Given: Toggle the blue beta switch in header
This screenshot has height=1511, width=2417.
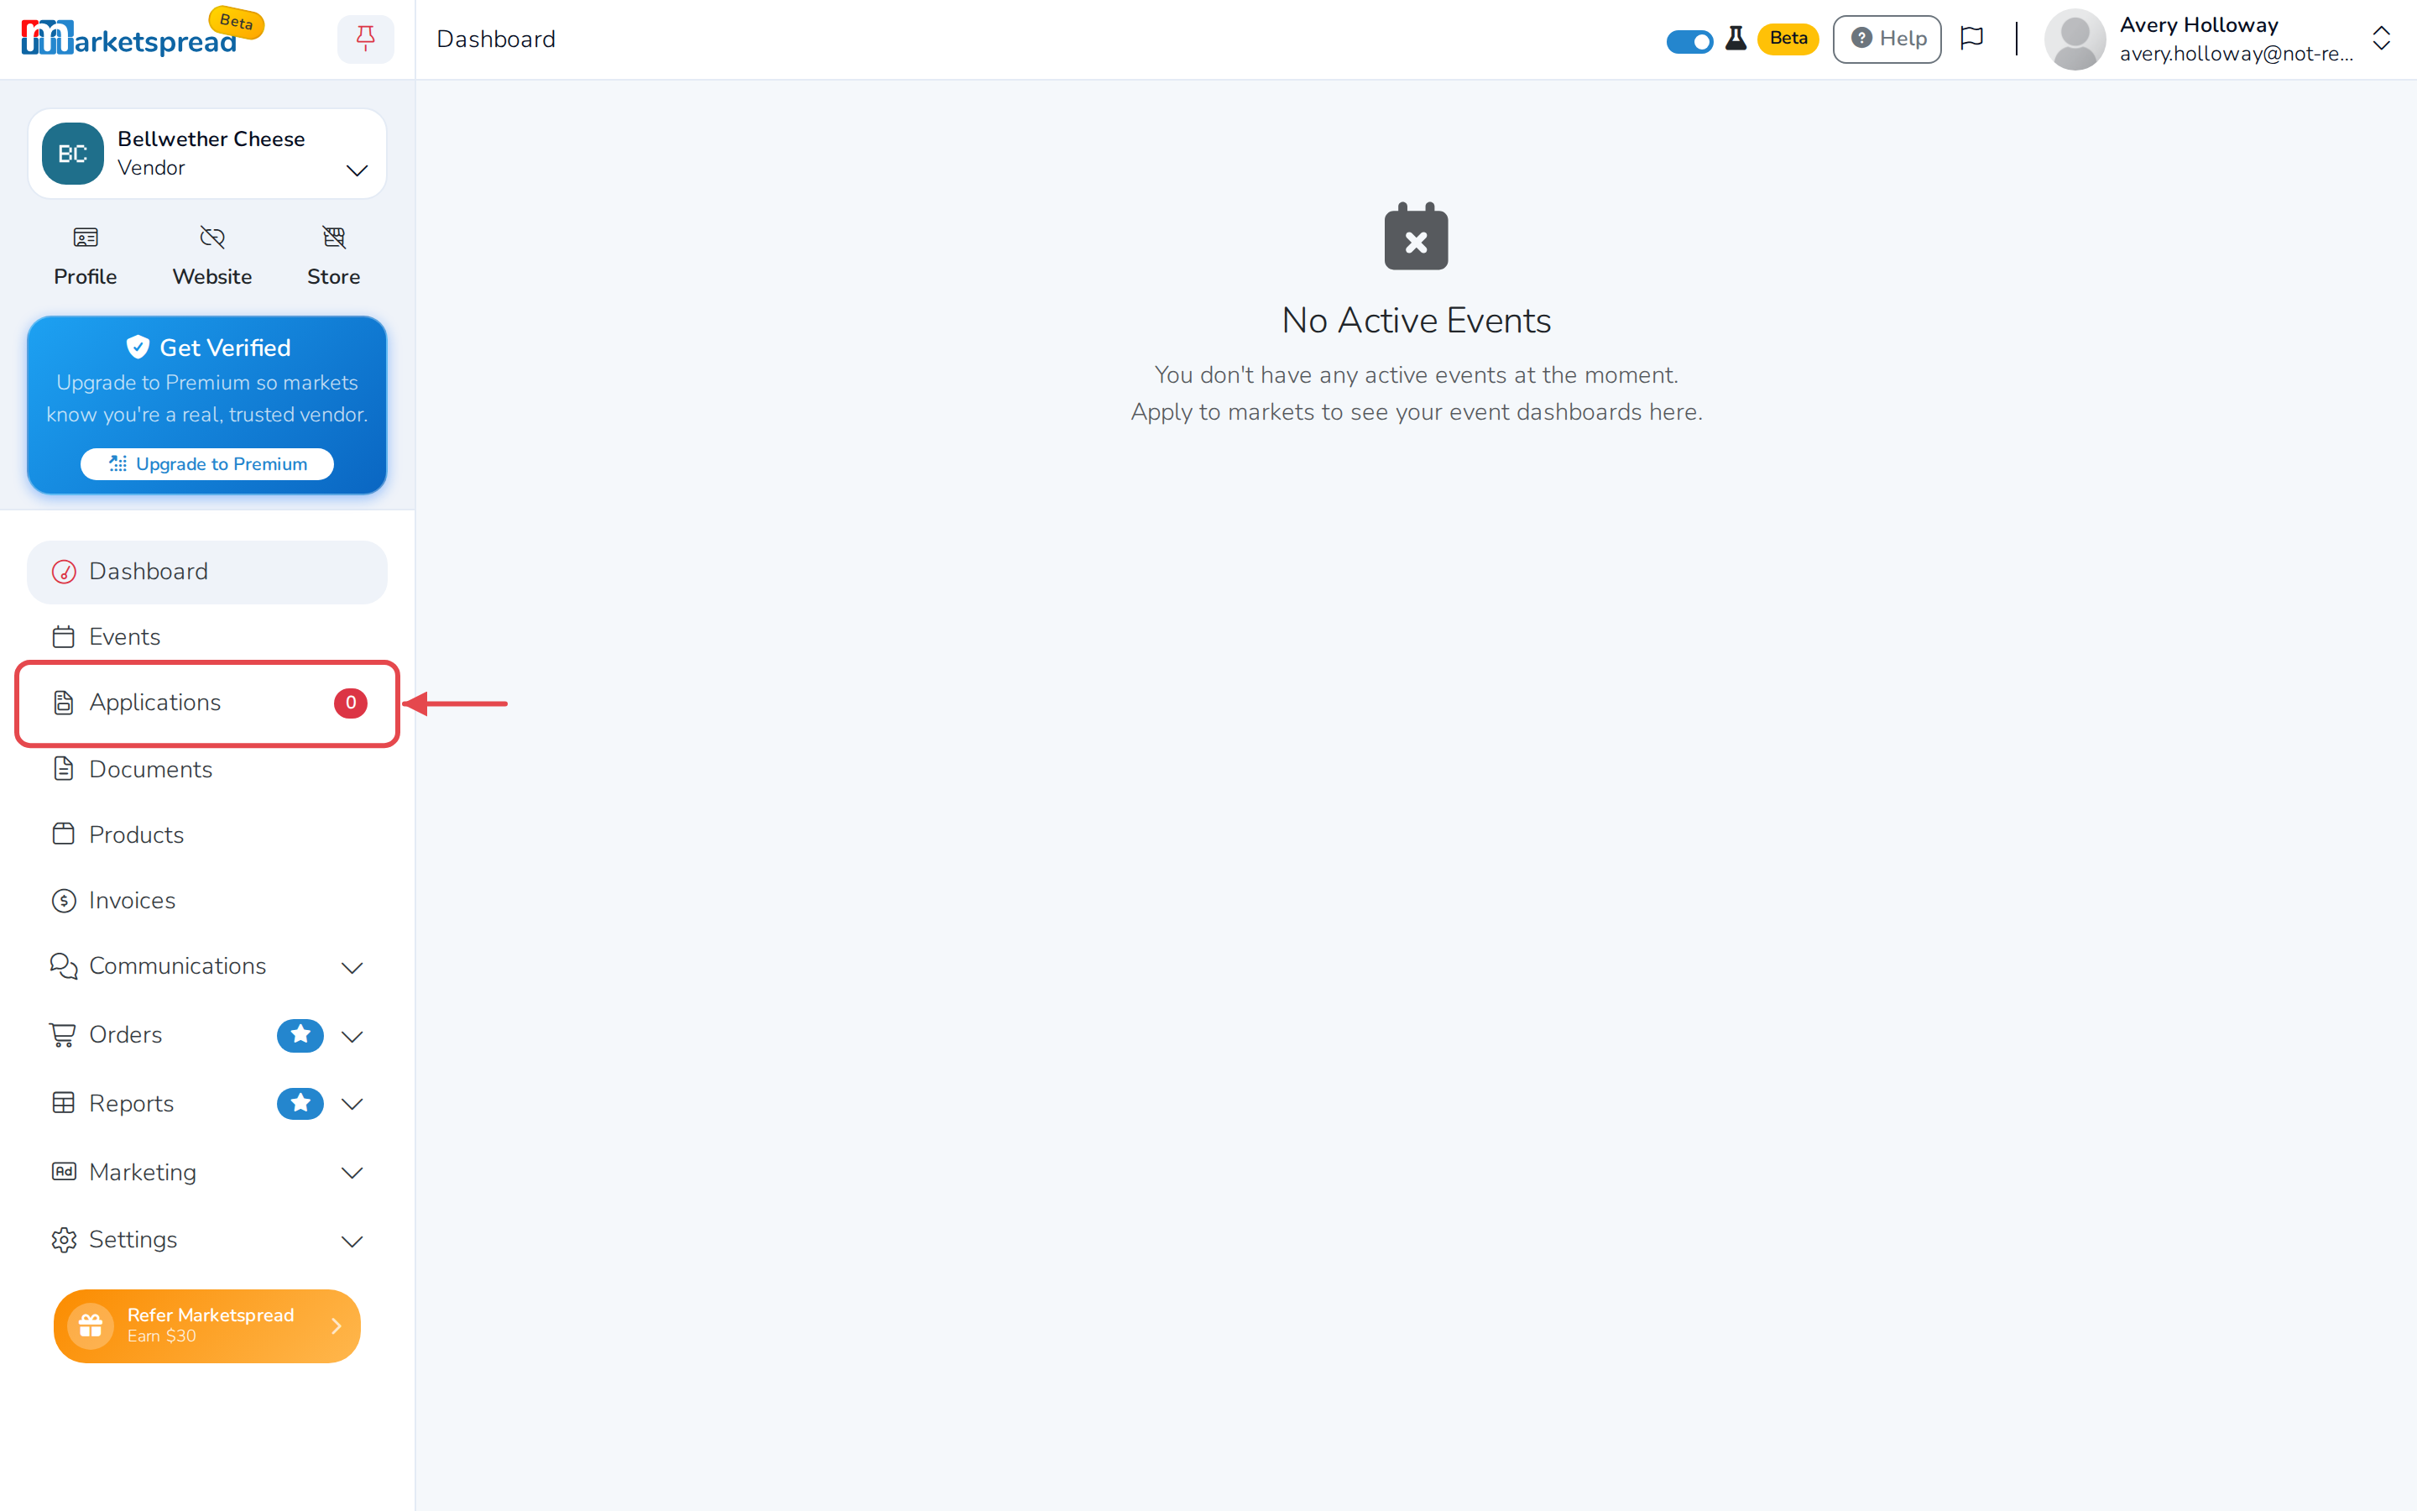Looking at the screenshot, I should click(x=1689, y=41).
